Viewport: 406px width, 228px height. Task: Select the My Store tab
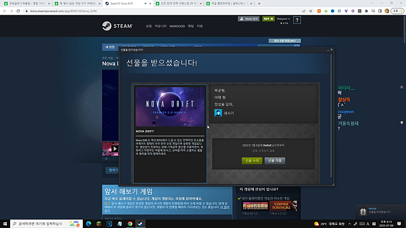click(x=110, y=47)
